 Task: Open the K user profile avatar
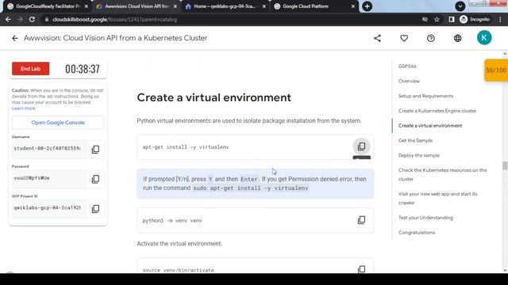[484, 38]
